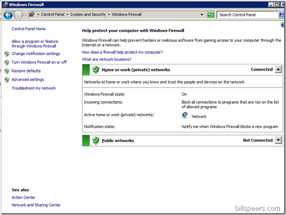Click the Windows Firewall title bar icon
The height and width of the screenshot is (215, 286).
pos(5,4)
